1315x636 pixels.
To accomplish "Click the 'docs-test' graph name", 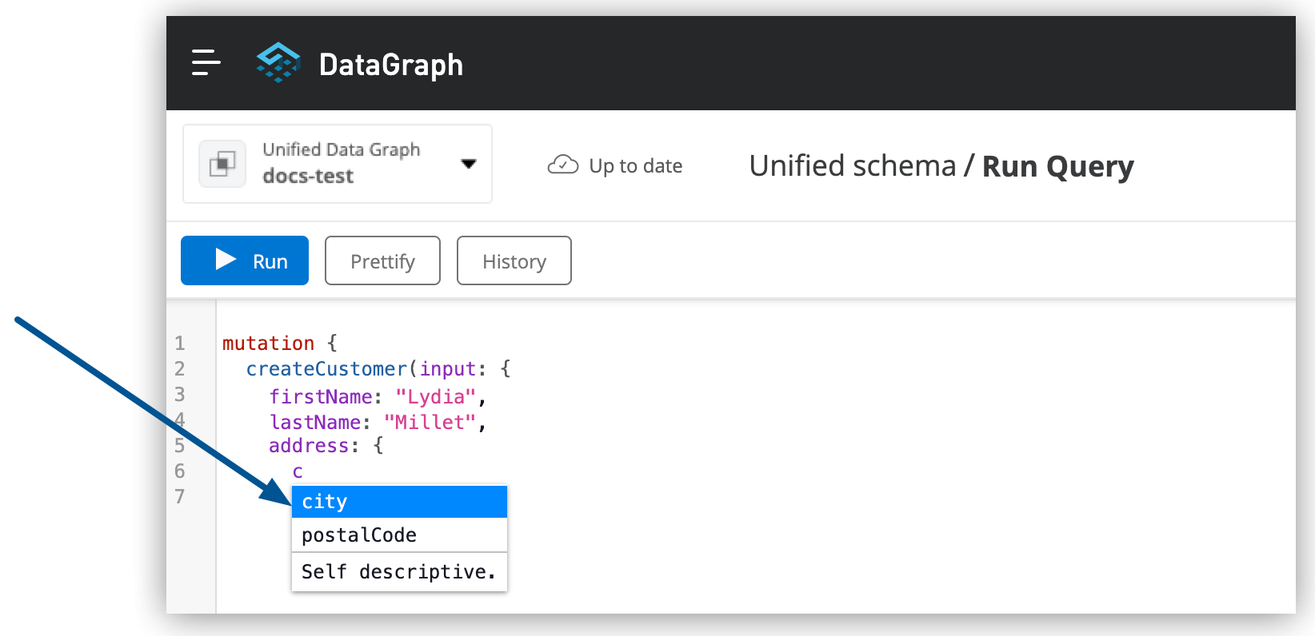I will tap(308, 177).
